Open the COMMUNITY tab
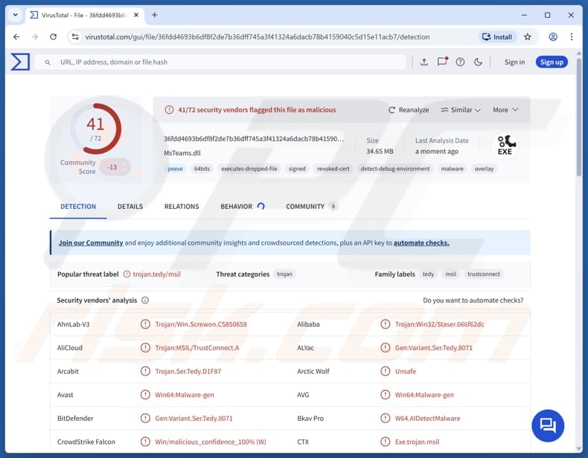 pyautogui.click(x=311, y=207)
